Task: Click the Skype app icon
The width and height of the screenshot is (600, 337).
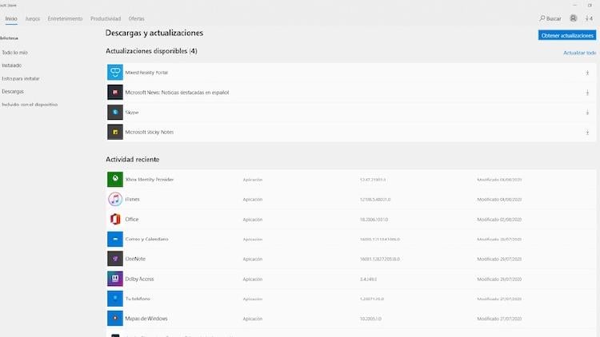Action: [x=114, y=112]
